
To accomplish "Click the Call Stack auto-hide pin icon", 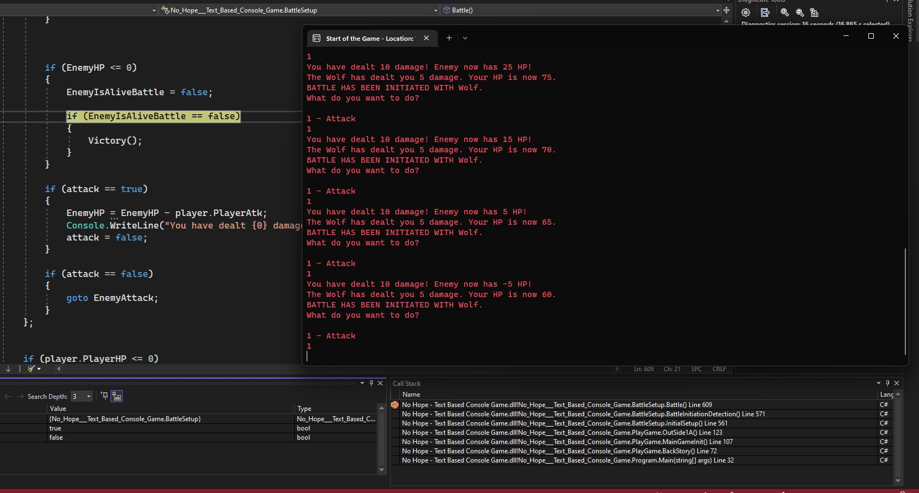I will pyautogui.click(x=887, y=383).
